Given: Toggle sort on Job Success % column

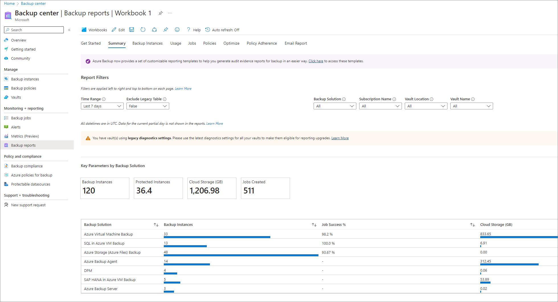Looking at the screenshot, I should 472,225.
